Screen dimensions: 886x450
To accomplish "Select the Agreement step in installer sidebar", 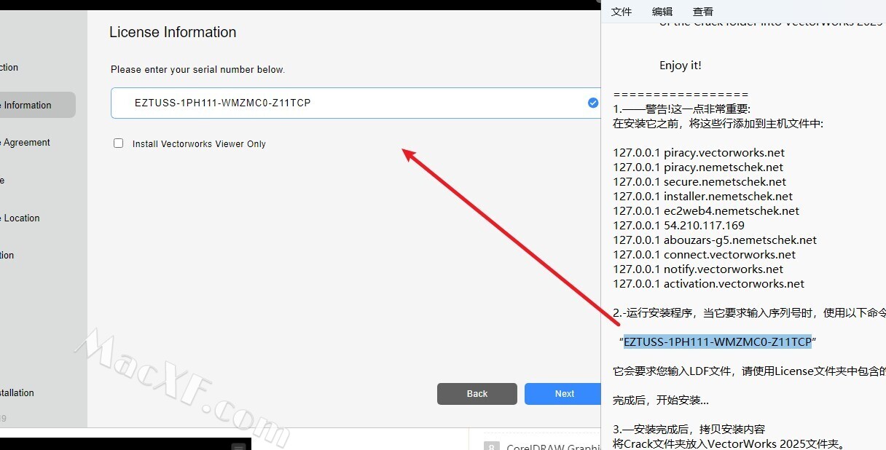I will point(26,143).
